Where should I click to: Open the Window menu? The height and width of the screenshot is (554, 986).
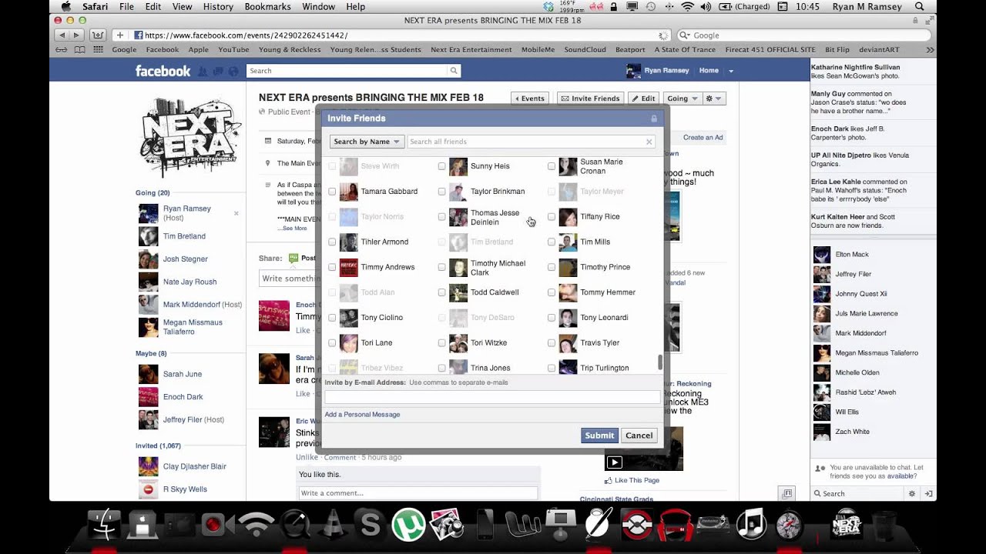(318, 7)
